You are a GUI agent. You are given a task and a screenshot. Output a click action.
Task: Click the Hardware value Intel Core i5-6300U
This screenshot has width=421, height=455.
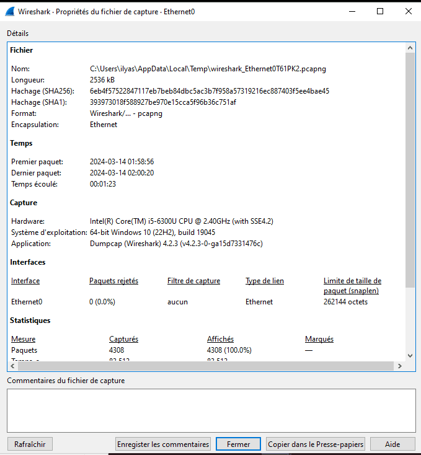tap(181, 221)
